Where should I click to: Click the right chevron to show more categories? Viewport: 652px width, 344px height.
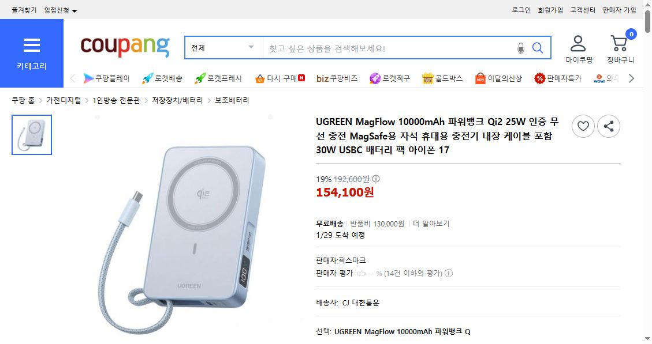coord(632,78)
